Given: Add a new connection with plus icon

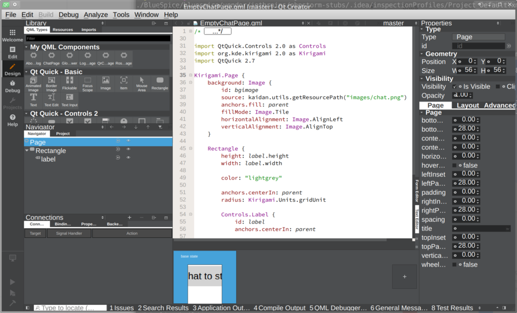Looking at the screenshot, I should [x=130, y=218].
